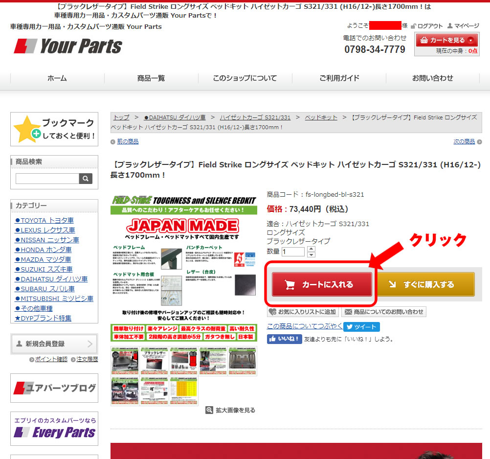Open ご利用ガイド navigation item
The image size is (490, 459).
(x=339, y=78)
